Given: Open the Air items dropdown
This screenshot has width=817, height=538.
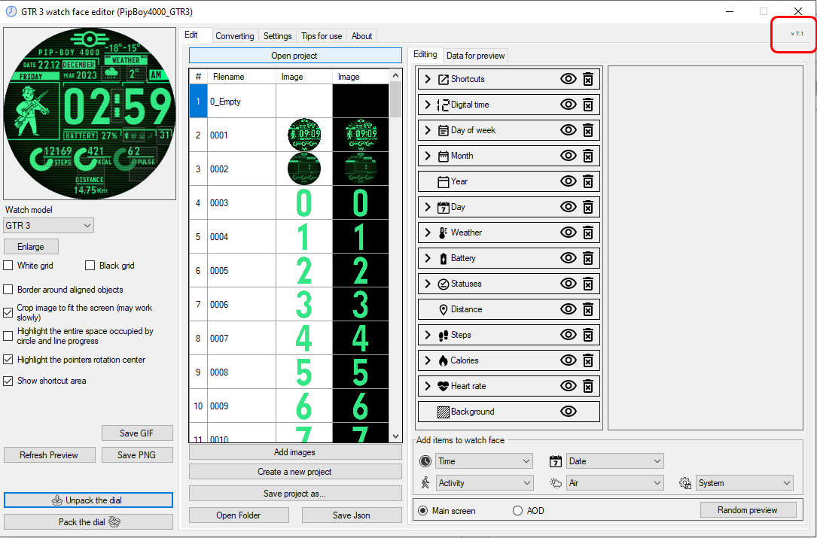Looking at the screenshot, I should (x=615, y=483).
